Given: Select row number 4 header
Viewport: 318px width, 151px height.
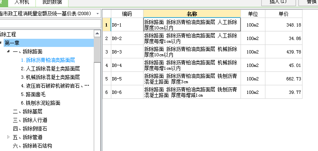Looking at the screenshot, I should coord(106,65).
